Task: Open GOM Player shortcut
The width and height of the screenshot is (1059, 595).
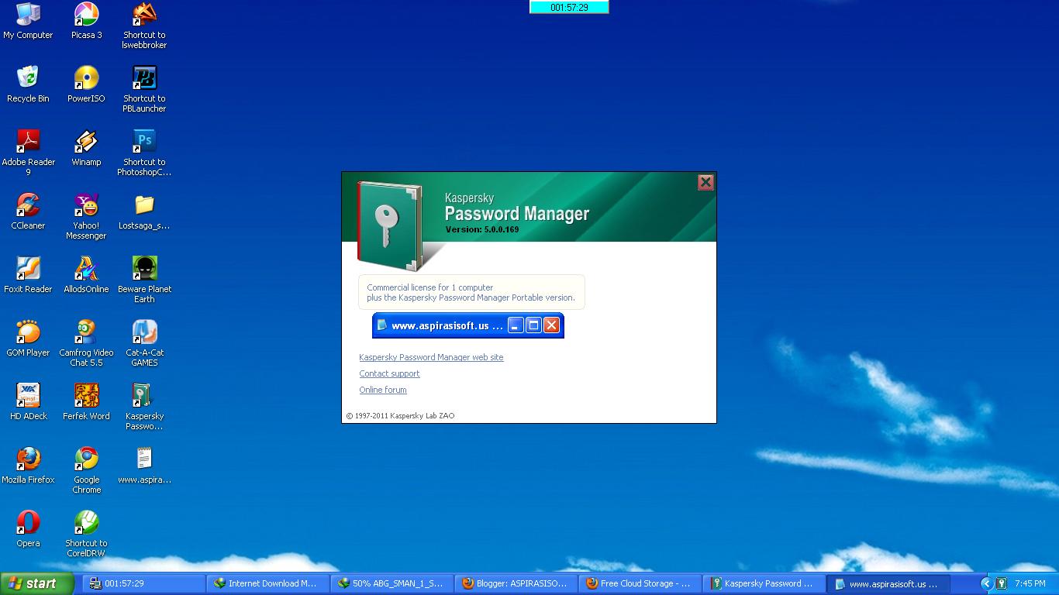Action: tap(28, 339)
